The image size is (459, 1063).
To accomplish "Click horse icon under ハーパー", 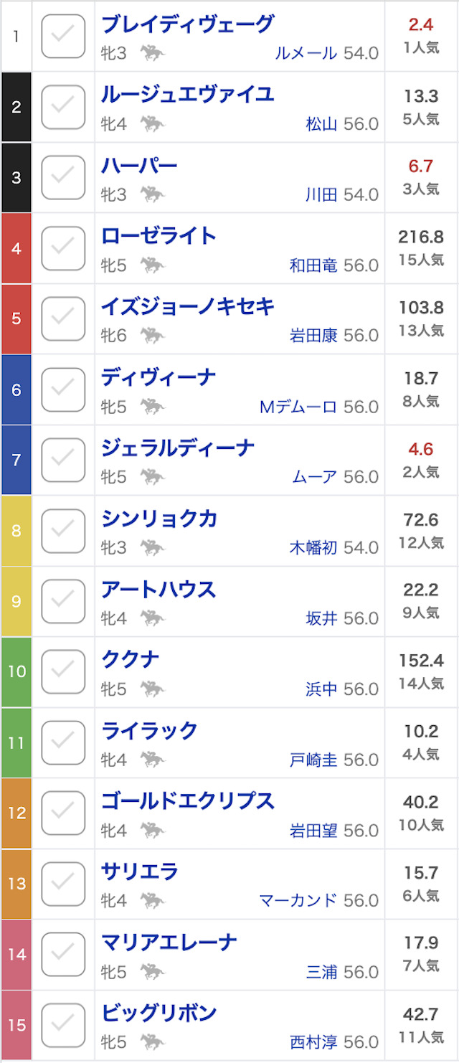I will [152, 194].
